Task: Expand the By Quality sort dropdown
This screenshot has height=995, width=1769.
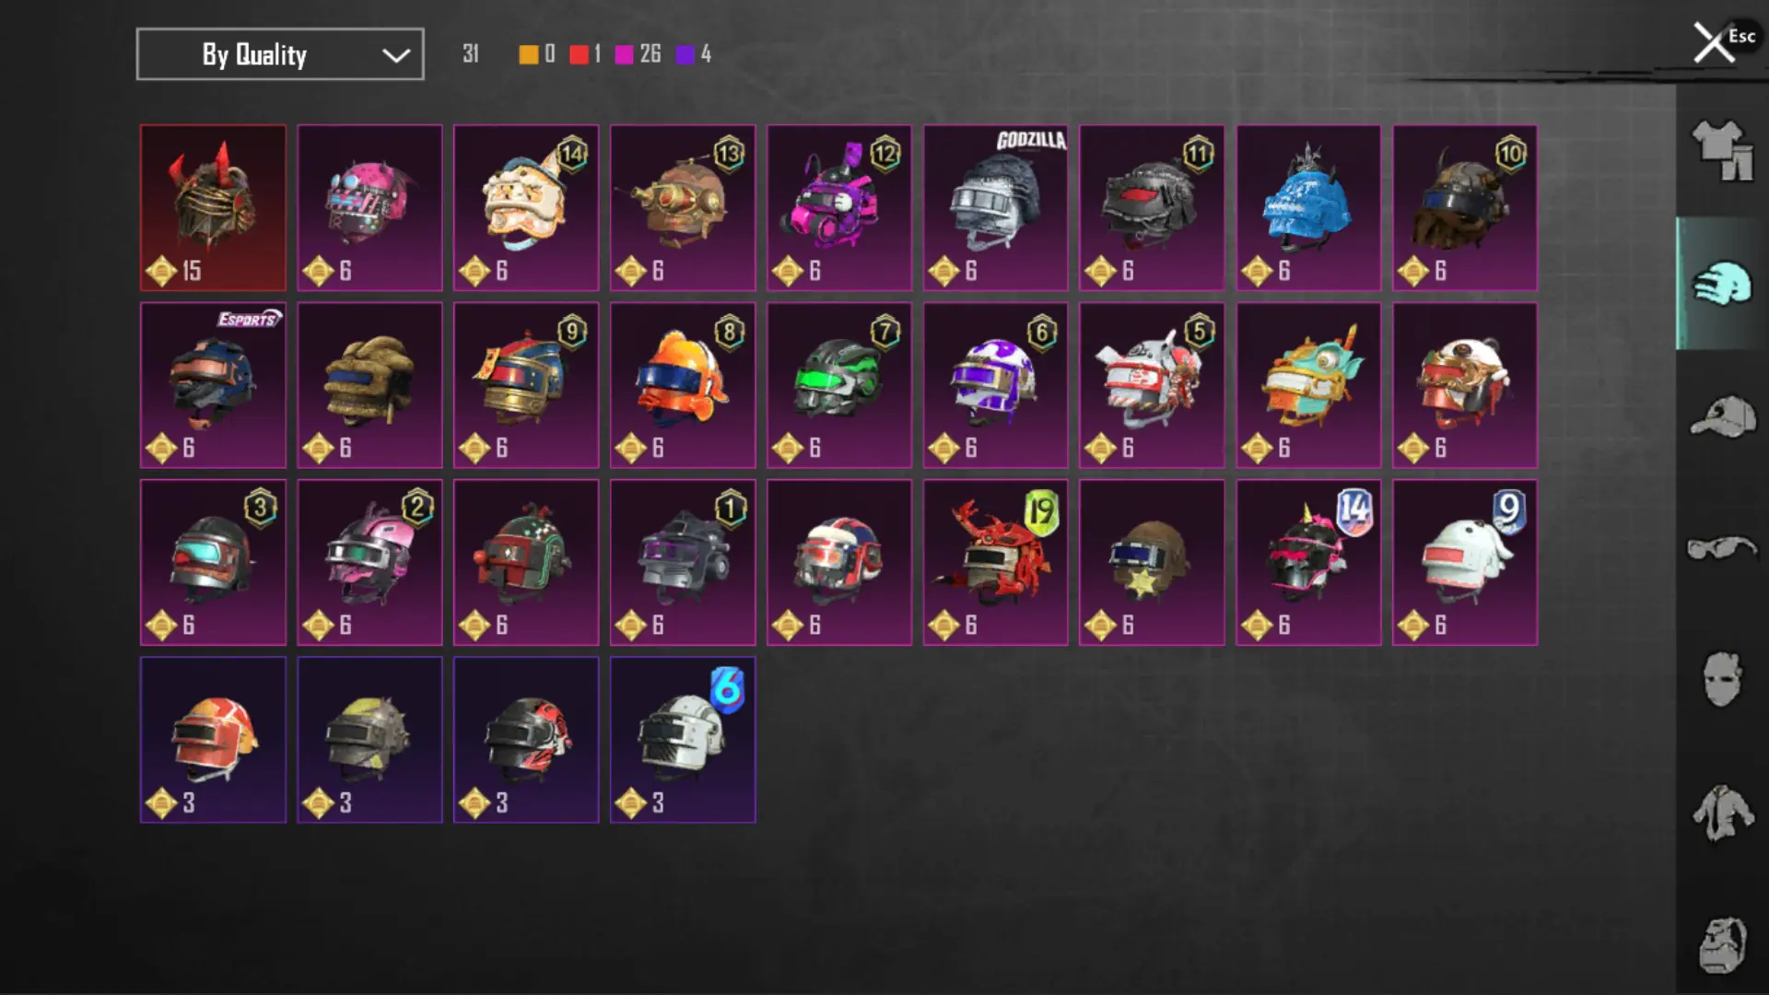Action: pos(280,54)
